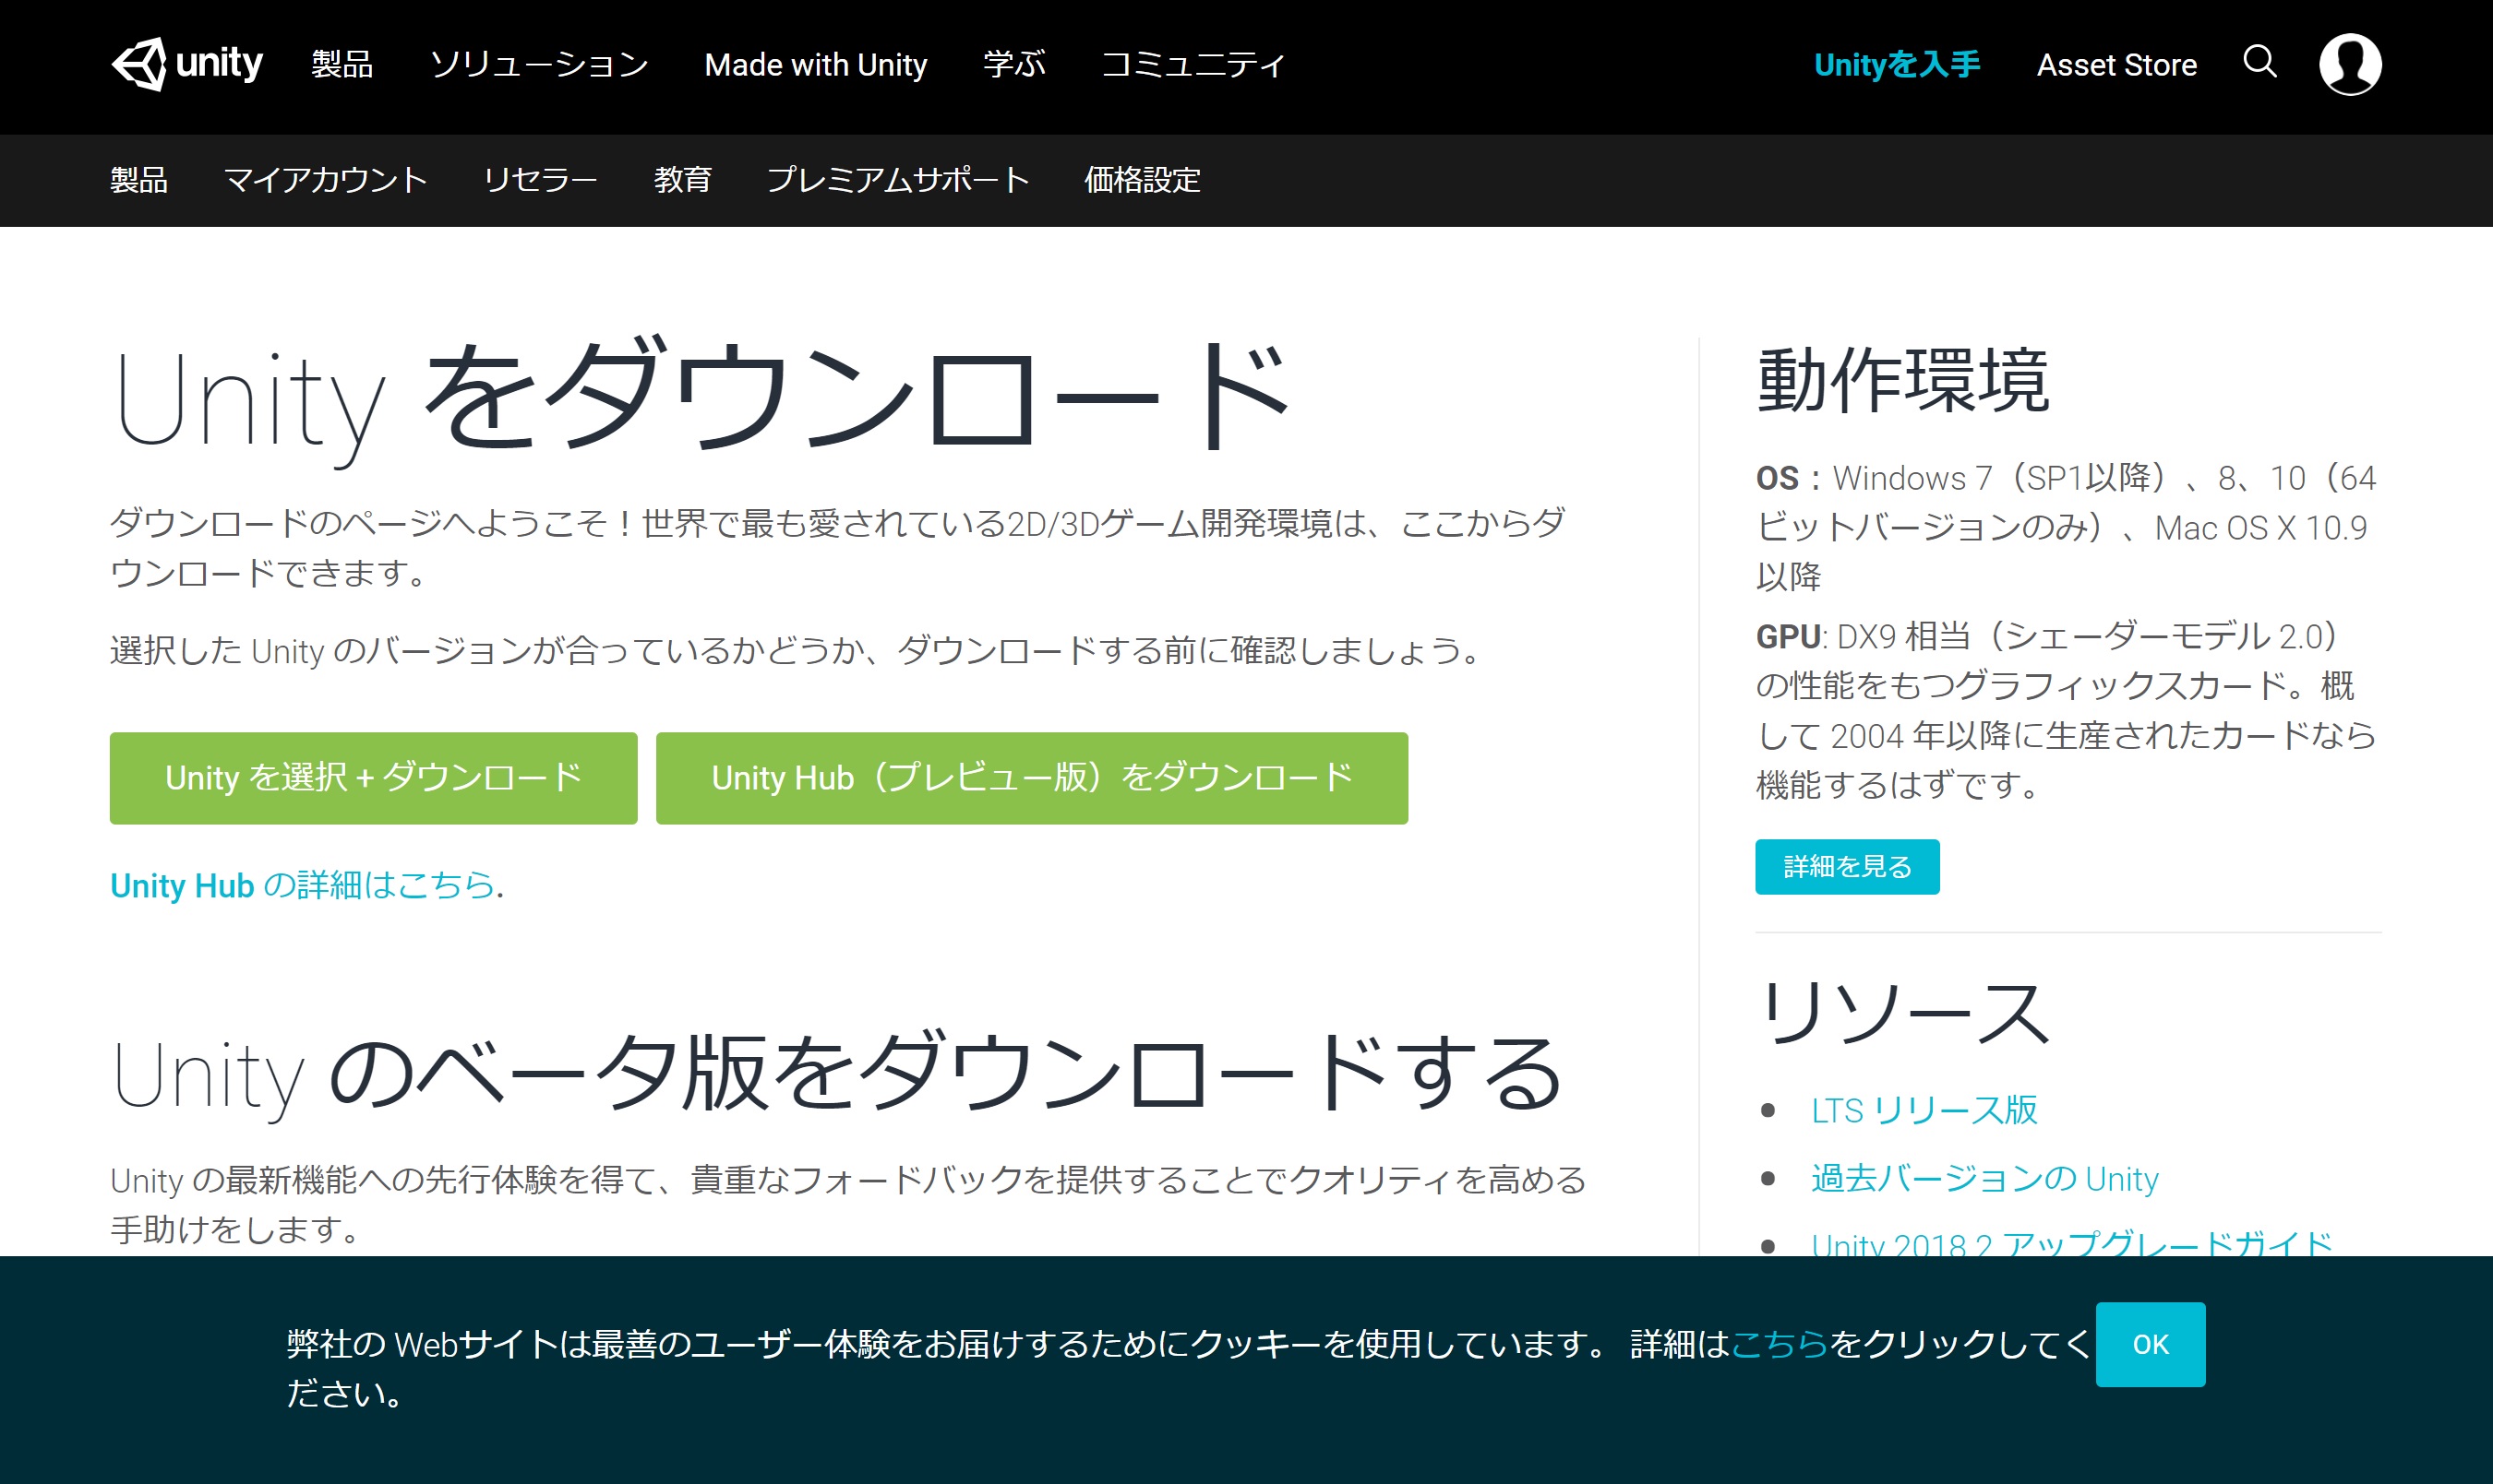
Task: Select 教育 in the secondary navigation
Action: (x=684, y=181)
